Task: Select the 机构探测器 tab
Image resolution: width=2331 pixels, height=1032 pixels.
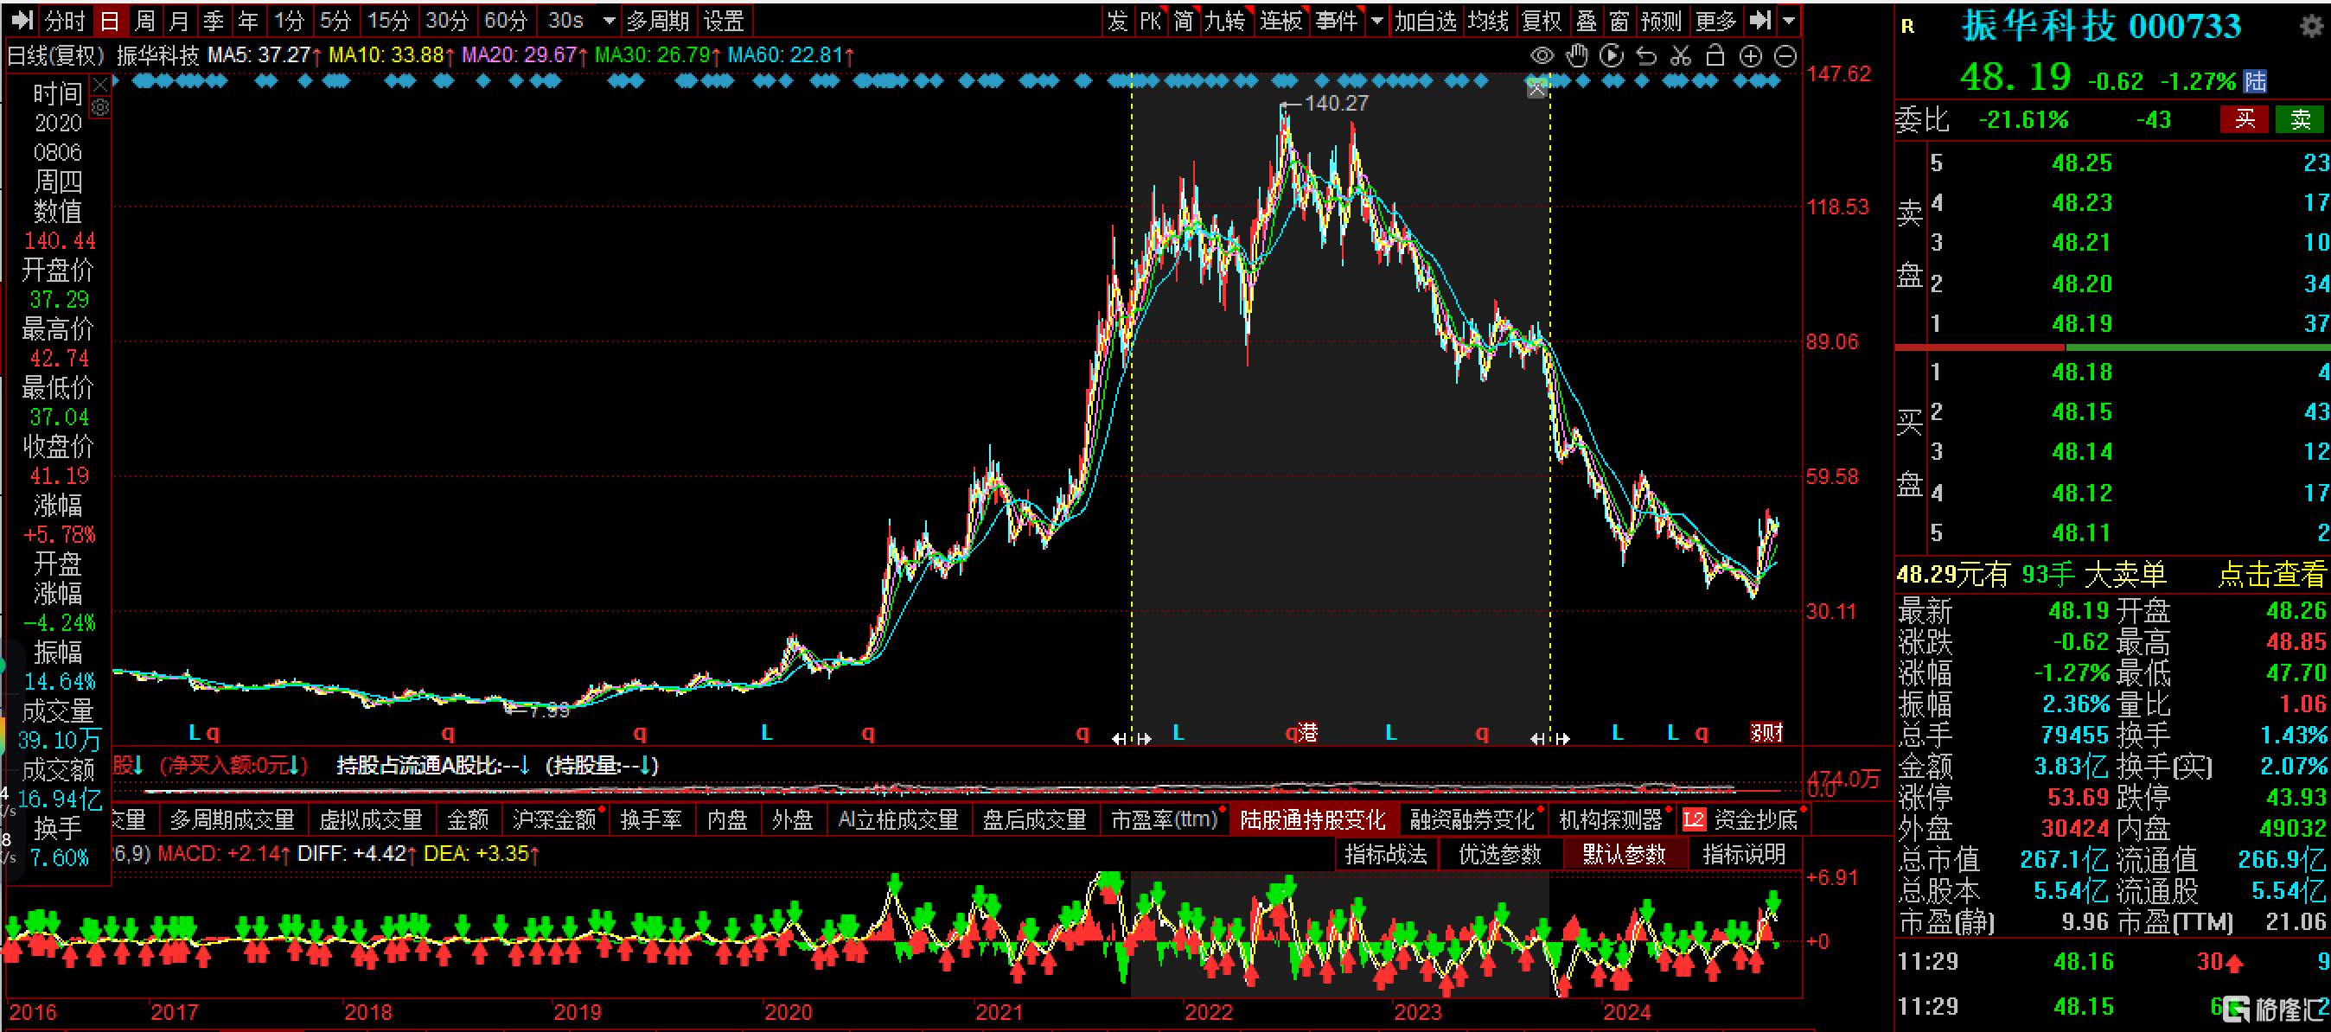Action: click(x=1611, y=819)
